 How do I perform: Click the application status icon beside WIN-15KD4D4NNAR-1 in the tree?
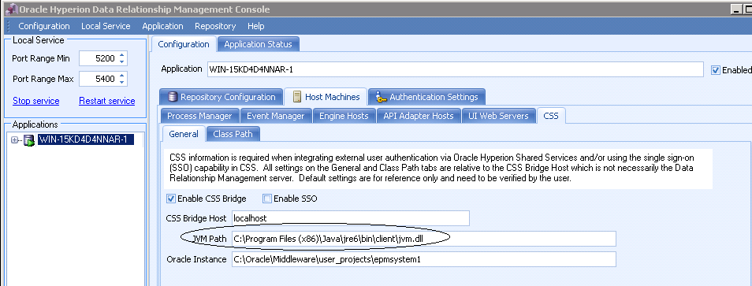pyautogui.click(x=29, y=140)
